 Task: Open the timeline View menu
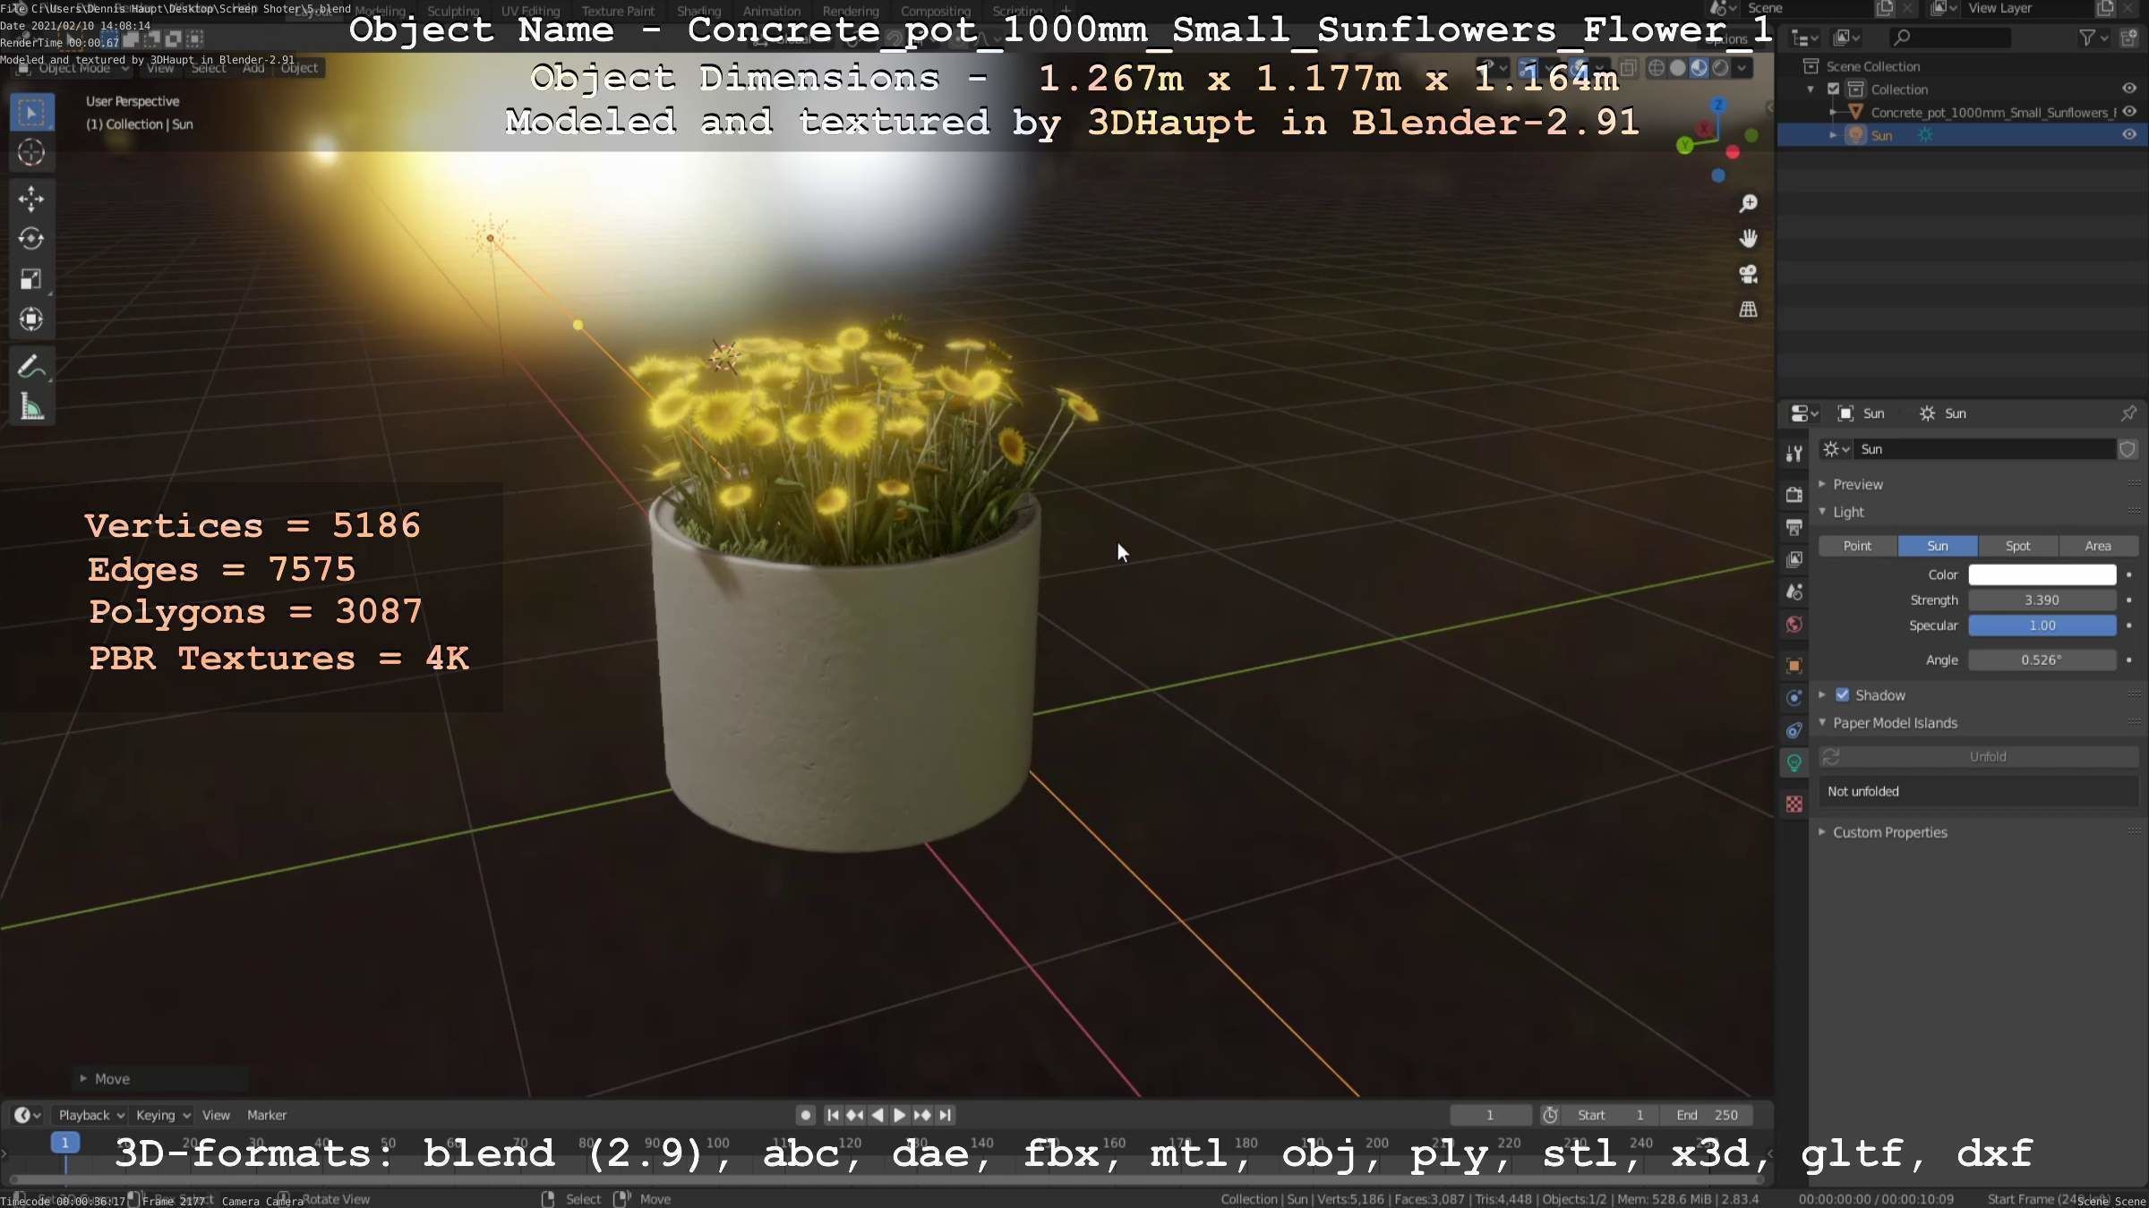(216, 1115)
